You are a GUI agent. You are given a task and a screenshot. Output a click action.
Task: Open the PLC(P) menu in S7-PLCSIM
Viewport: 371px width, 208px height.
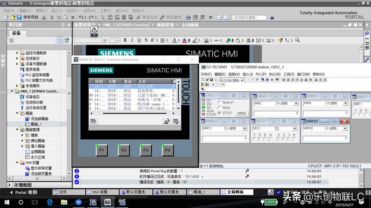click(261, 74)
